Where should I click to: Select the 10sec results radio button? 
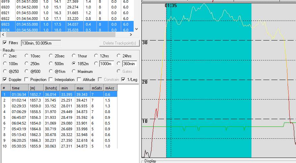tap(27, 56)
